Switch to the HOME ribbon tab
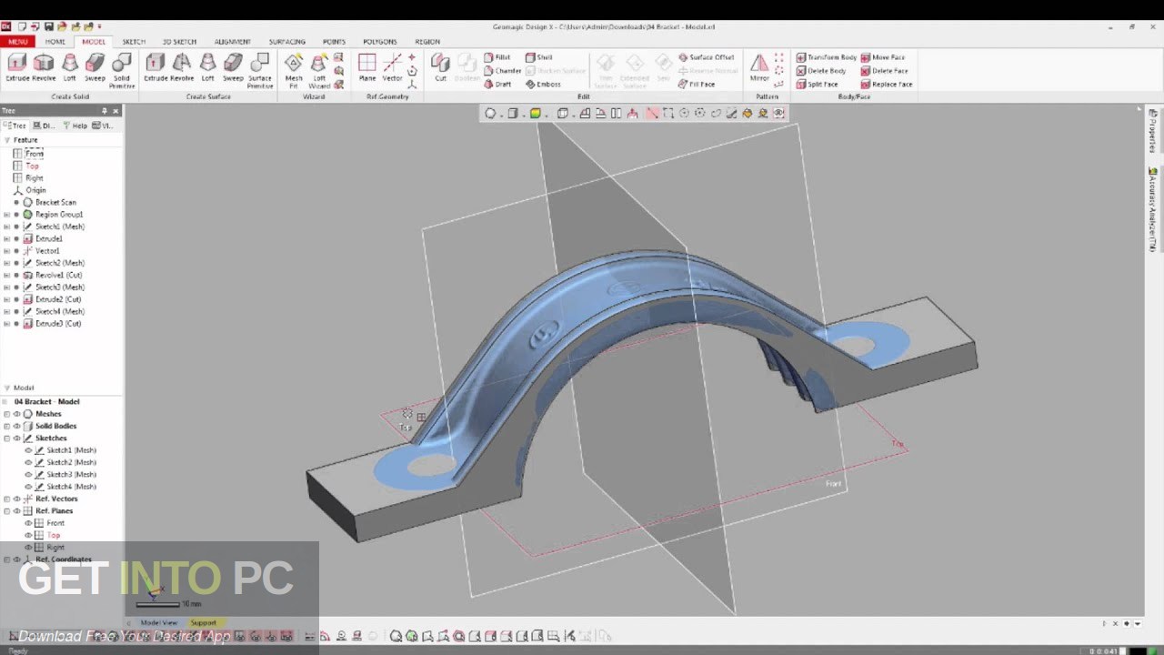Image resolution: width=1164 pixels, height=655 pixels. pyautogui.click(x=55, y=42)
